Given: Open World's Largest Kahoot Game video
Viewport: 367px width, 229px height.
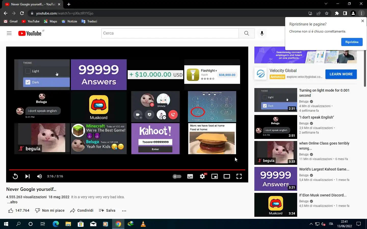Looking at the screenshot, I should 324,169.
